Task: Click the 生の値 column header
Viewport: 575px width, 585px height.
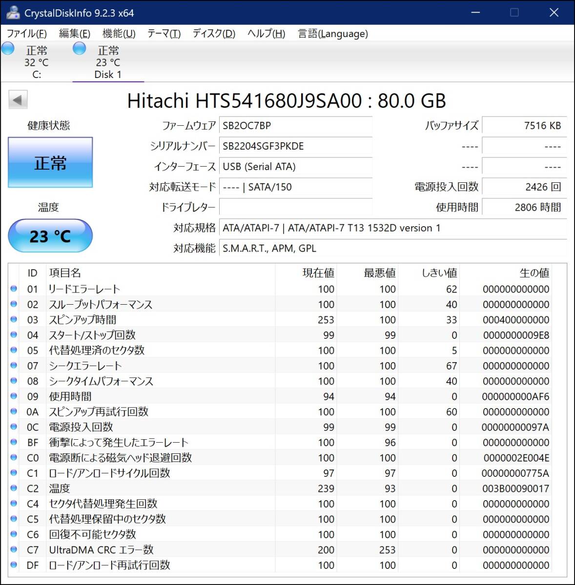Action: 534,273
